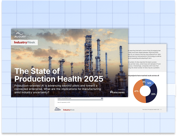
Task: Click the subtitle 'Production-oriented AI is advancing beyond pilots'
Action: (x=58, y=89)
